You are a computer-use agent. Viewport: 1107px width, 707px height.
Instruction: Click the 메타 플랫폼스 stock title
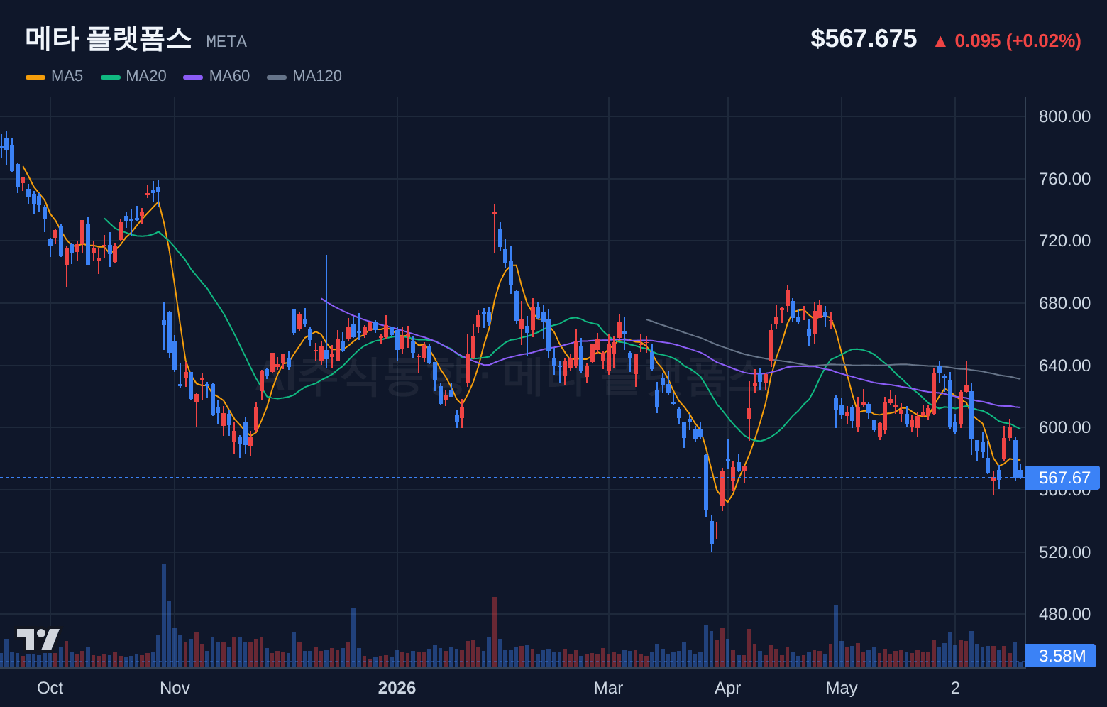pos(109,38)
